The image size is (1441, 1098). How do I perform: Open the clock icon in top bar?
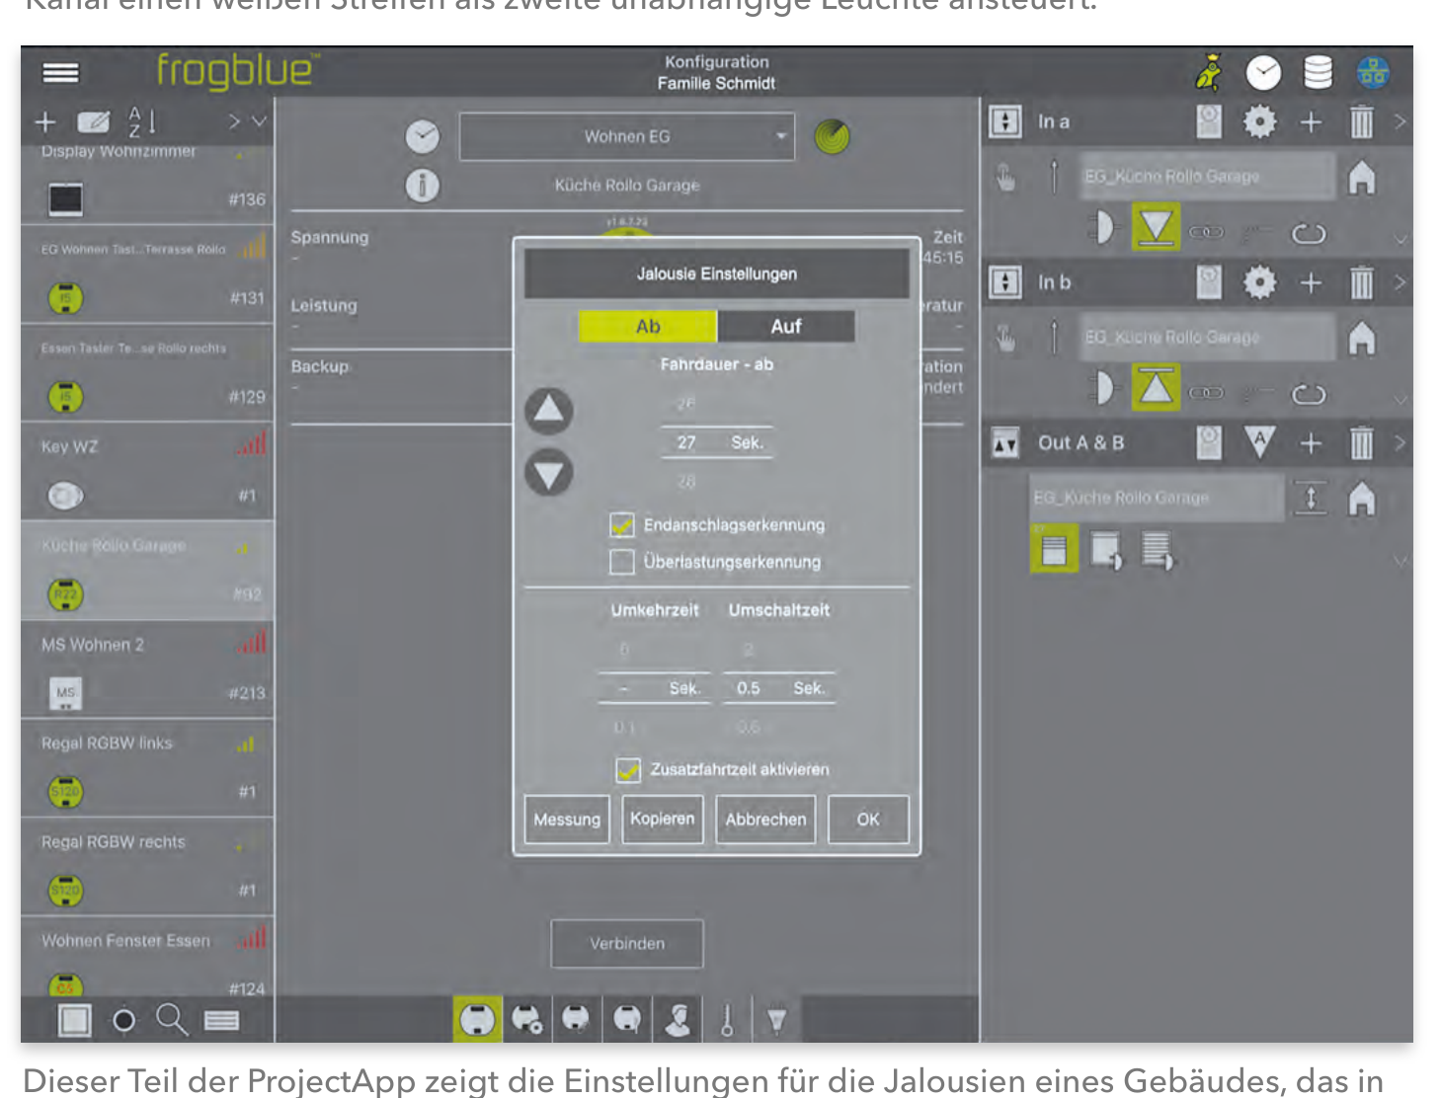tap(1263, 72)
